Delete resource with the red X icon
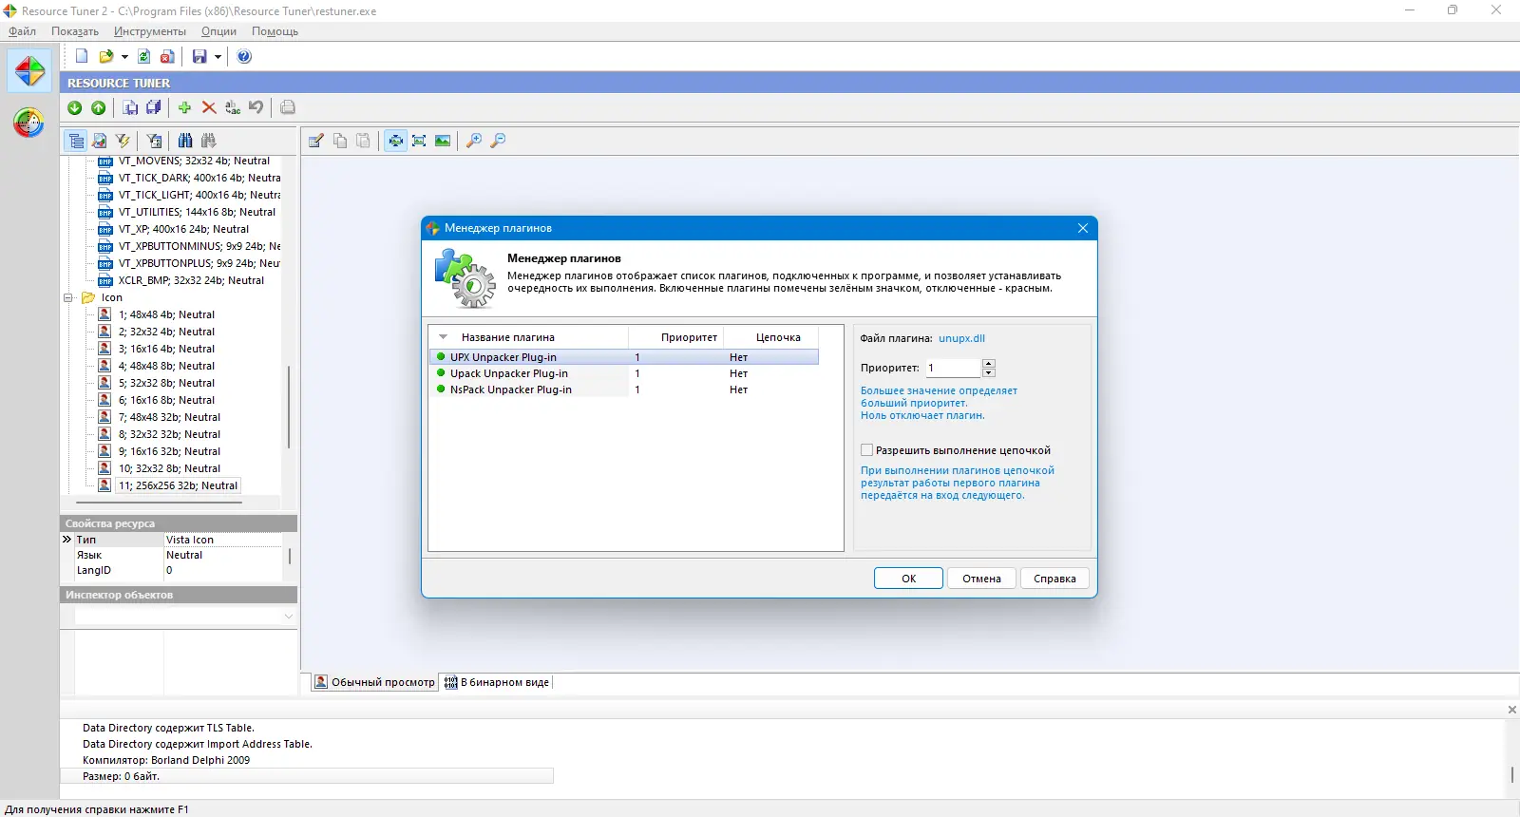Image resolution: width=1520 pixels, height=817 pixels. click(209, 107)
